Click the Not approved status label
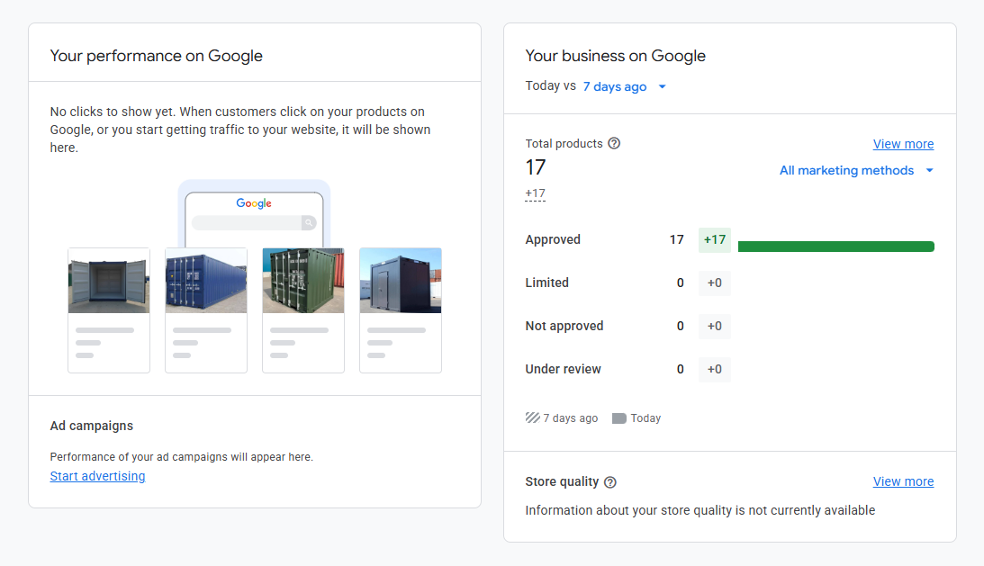Image resolution: width=984 pixels, height=566 pixels. pyautogui.click(x=564, y=327)
